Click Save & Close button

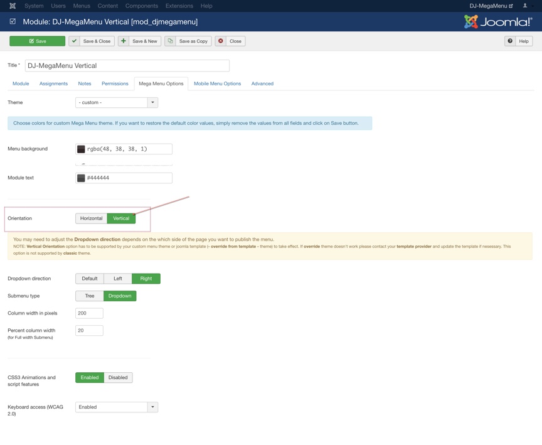coord(92,41)
